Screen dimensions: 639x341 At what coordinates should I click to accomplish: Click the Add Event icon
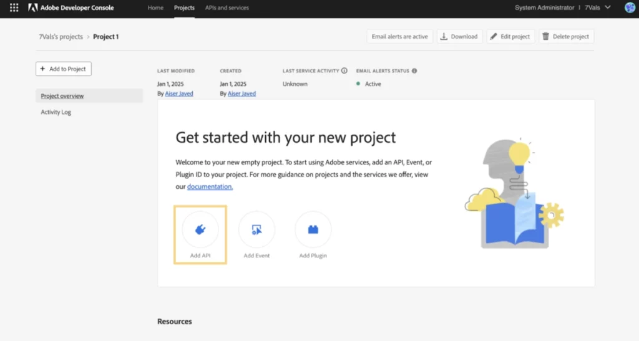pyautogui.click(x=256, y=229)
